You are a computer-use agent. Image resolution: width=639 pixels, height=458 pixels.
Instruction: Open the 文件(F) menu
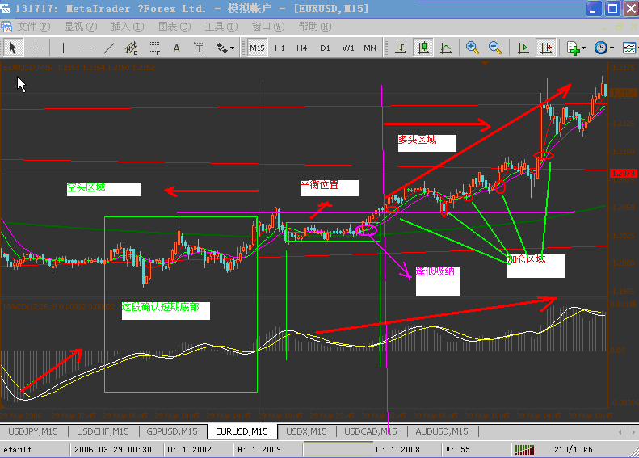coord(34,27)
